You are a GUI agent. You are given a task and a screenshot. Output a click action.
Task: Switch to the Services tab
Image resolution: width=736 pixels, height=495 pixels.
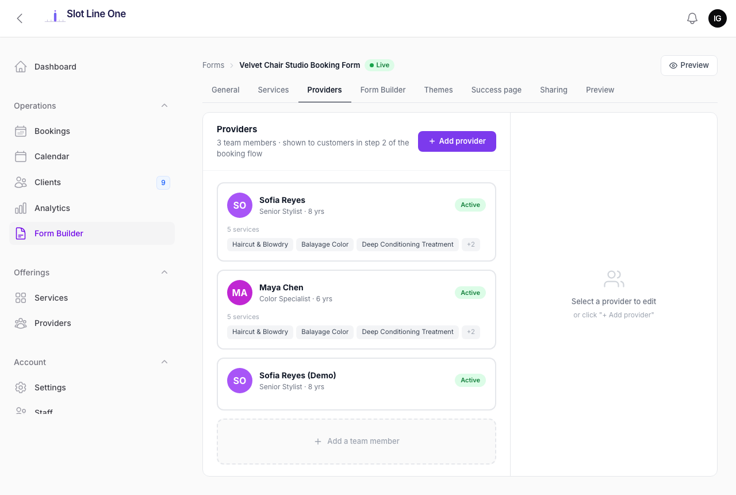[x=273, y=90]
